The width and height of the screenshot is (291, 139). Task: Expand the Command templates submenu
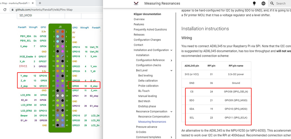[x=172, y=137]
